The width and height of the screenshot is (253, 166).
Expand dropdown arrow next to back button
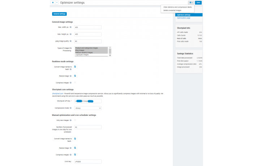57,3
